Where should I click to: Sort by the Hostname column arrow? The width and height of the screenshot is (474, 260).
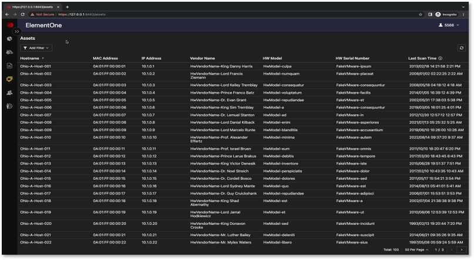(43, 59)
